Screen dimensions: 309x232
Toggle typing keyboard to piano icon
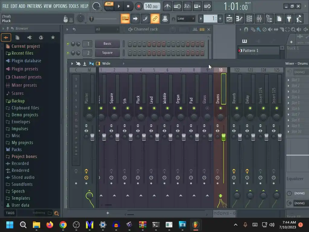pos(125,19)
